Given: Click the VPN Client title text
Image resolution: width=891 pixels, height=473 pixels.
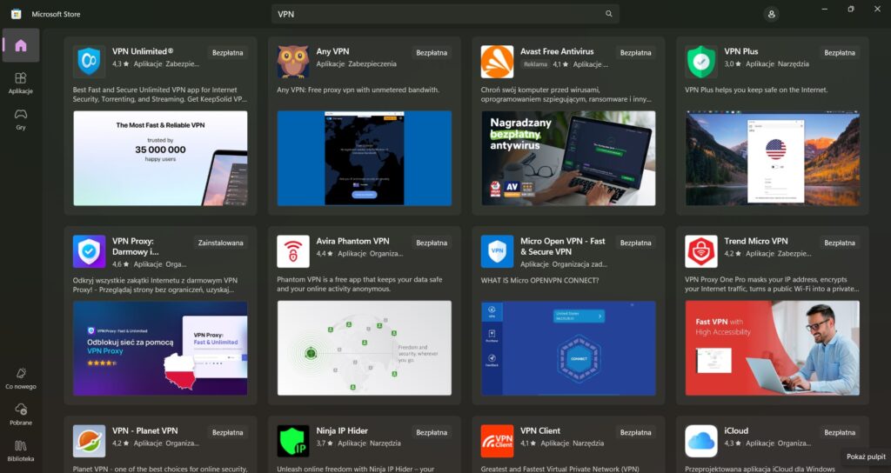Looking at the screenshot, I should (539, 430).
